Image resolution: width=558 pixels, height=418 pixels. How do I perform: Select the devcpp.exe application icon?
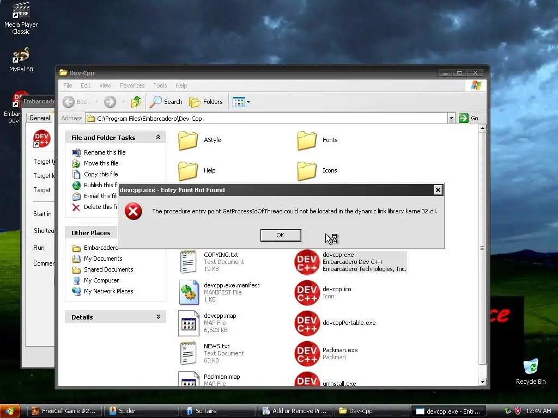click(x=307, y=262)
